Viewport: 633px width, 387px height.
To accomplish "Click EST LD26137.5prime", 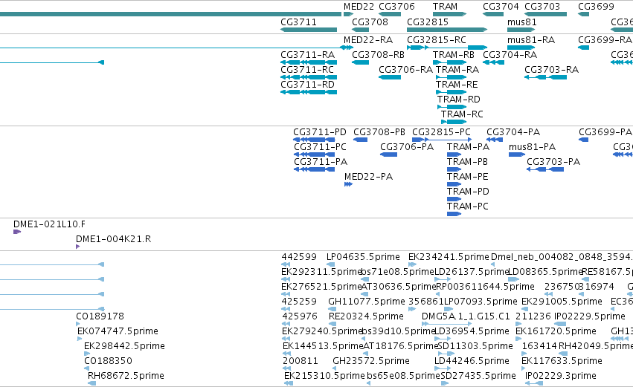I will 471,272.
